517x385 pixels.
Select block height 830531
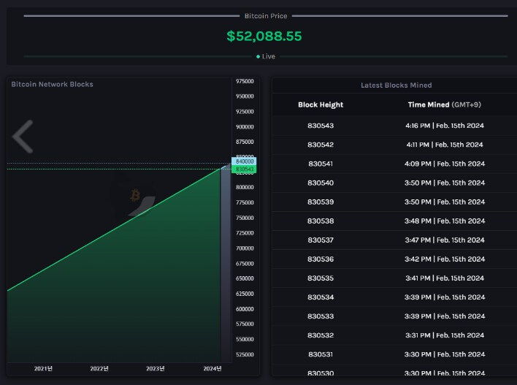(x=321, y=354)
